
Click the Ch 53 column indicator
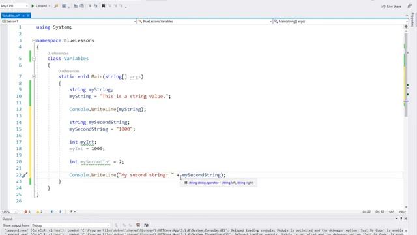tap(379, 212)
